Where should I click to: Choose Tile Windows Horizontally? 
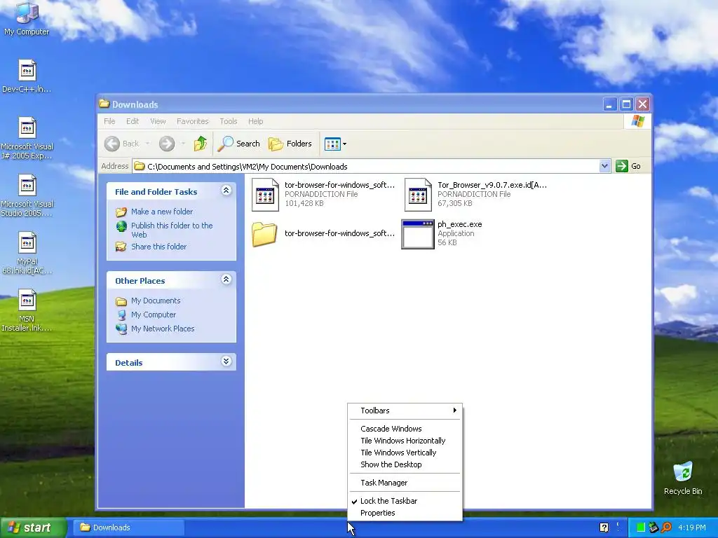click(405, 441)
